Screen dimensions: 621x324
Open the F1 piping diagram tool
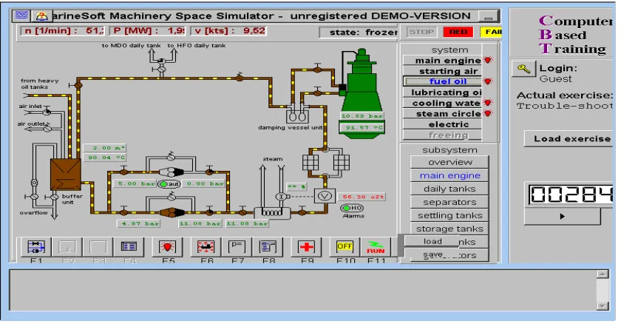pyautogui.click(x=36, y=247)
